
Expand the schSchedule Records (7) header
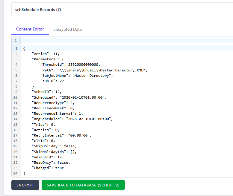[x=38, y=10]
